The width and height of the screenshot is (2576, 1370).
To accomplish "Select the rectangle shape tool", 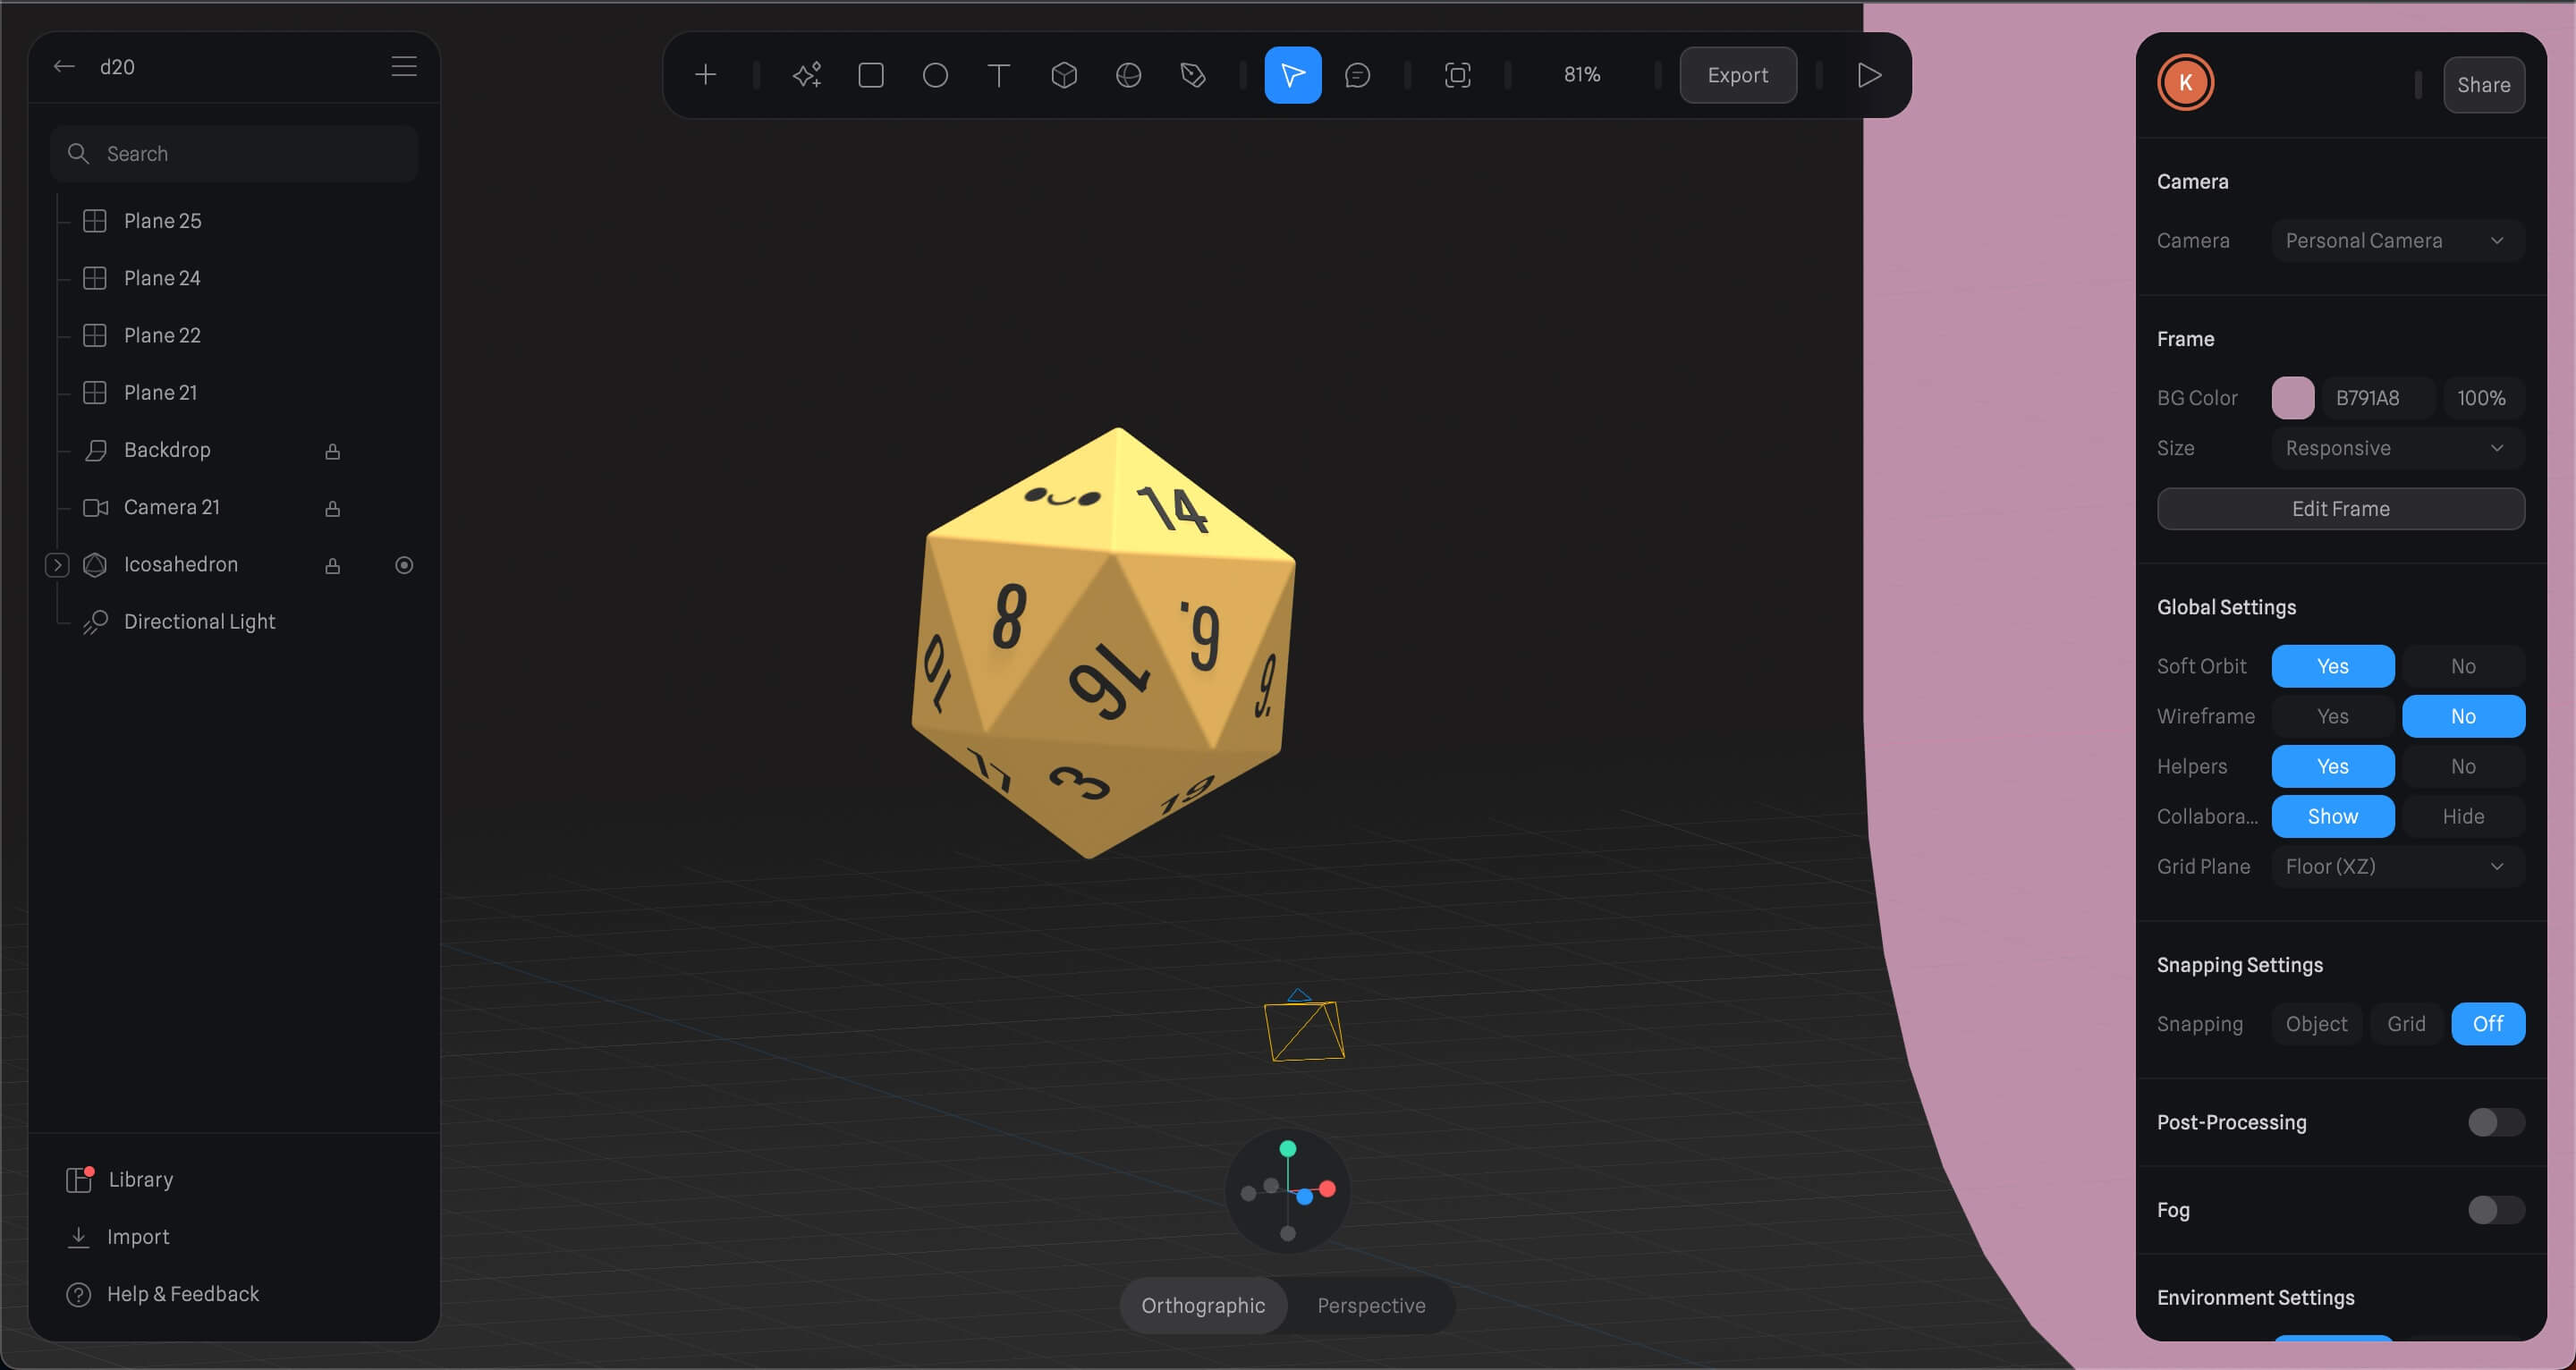I will tap(870, 75).
